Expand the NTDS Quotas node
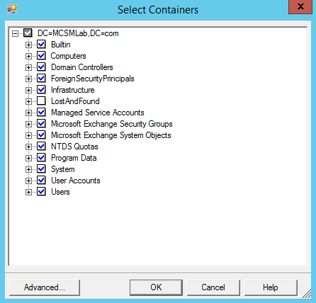Image resolution: width=316 pixels, height=303 pixels. pyautogui.click(x=28, y=147)
